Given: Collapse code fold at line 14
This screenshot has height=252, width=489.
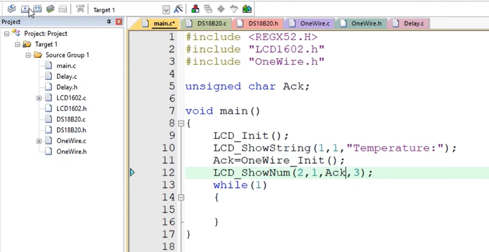Looking at the screenshot, I should click(x=181, y=197).
